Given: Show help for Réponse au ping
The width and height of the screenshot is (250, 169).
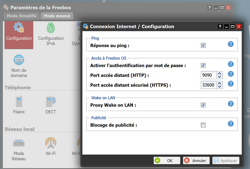Looking at the screenshot, I should 231,44.
